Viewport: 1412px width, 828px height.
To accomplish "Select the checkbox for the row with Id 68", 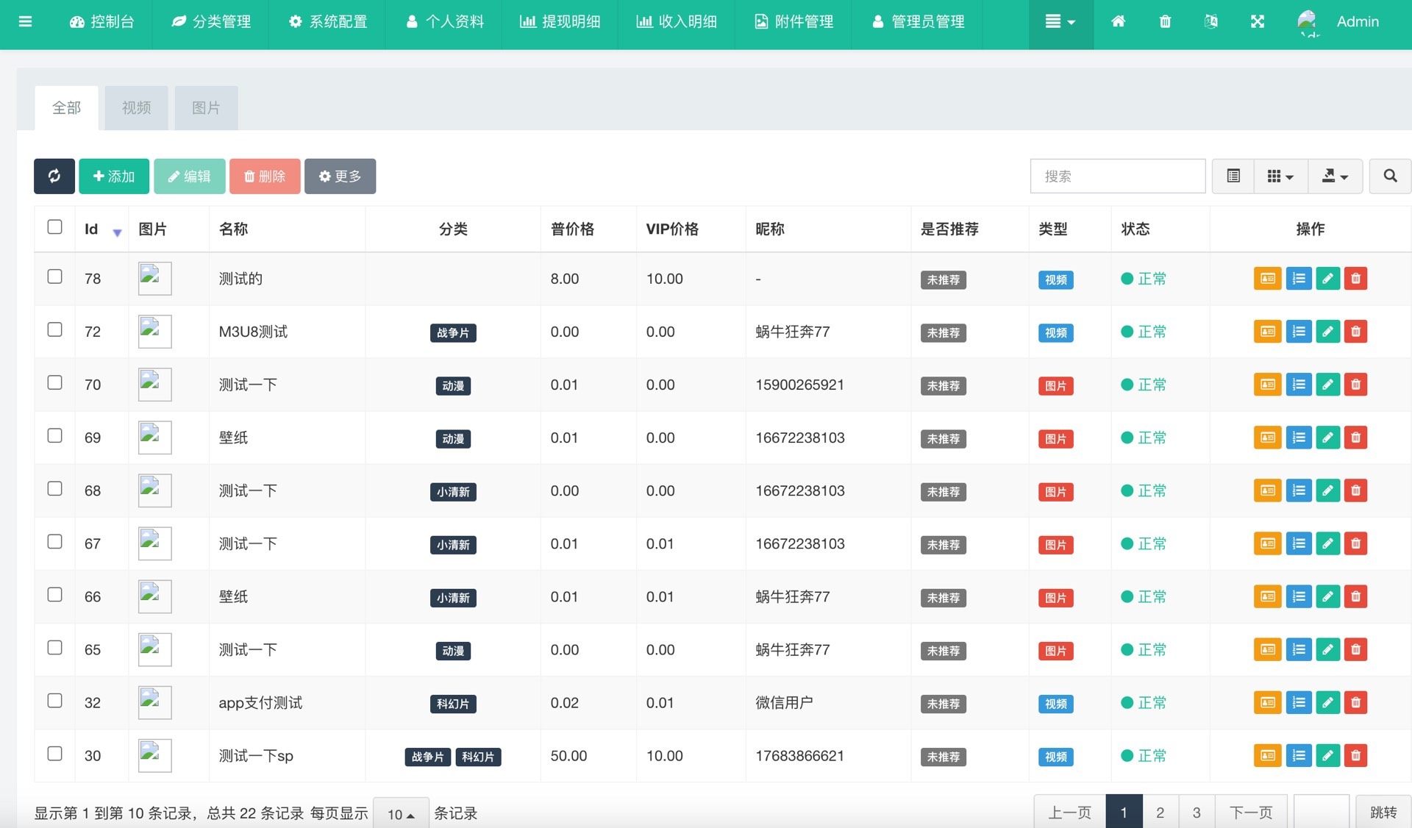I will click(54, 489).
